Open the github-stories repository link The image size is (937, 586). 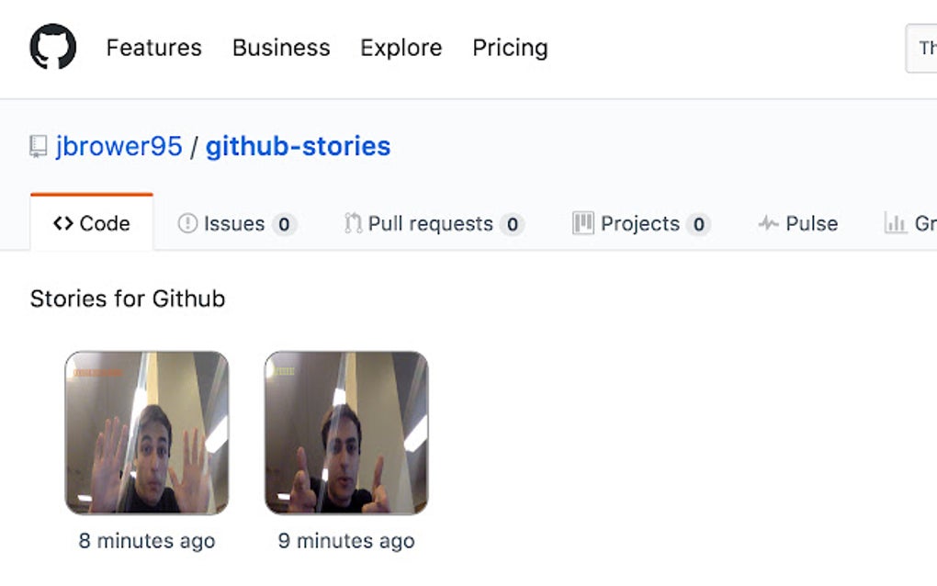299,145
